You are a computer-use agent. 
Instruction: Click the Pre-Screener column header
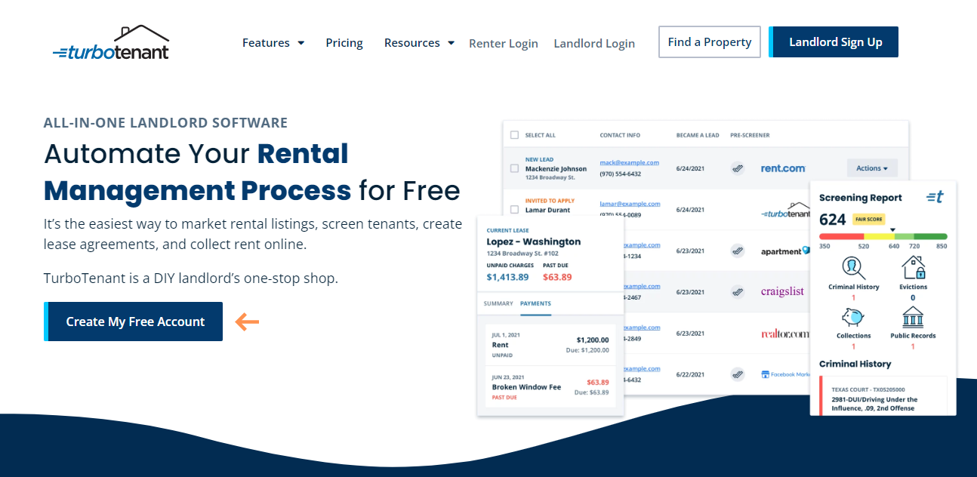tap(750, 135)
